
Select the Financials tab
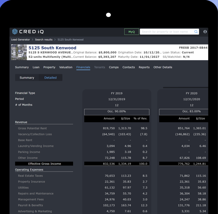coord(83,67)
